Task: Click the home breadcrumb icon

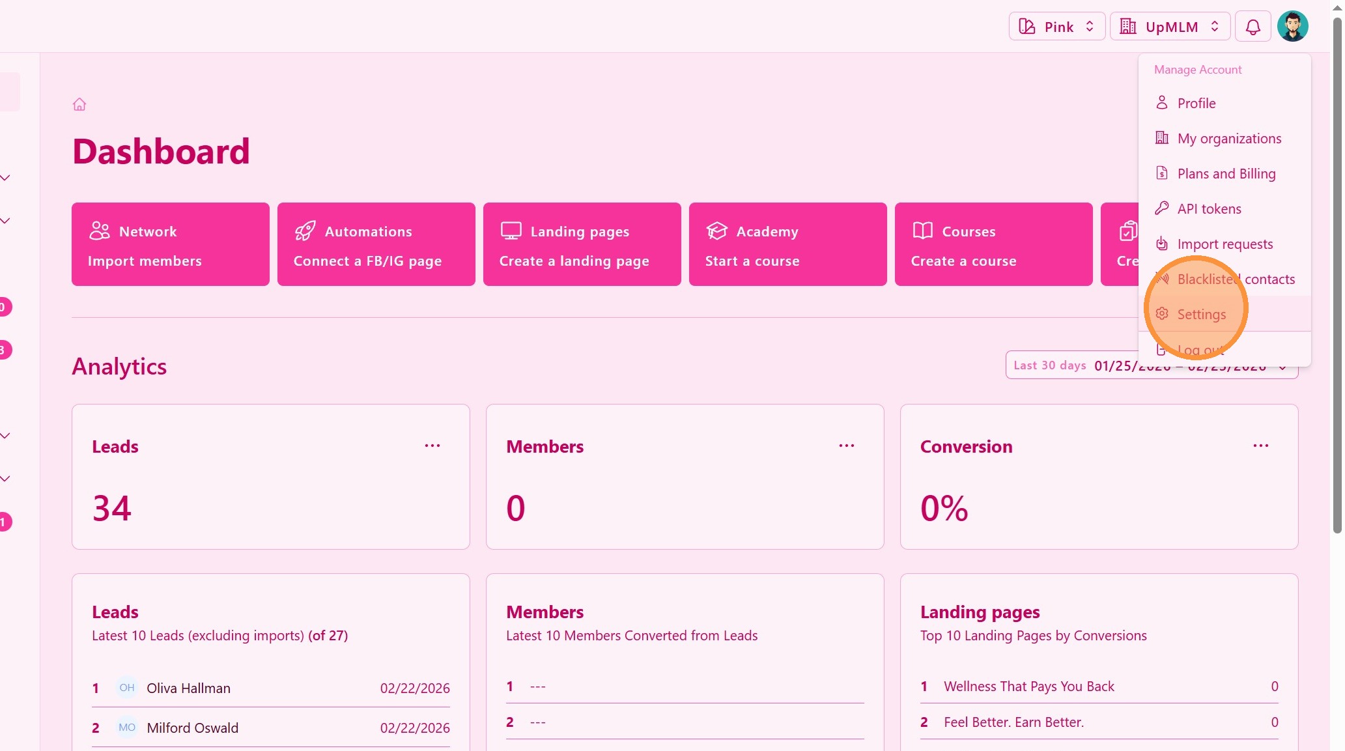Action: (79, 104)
